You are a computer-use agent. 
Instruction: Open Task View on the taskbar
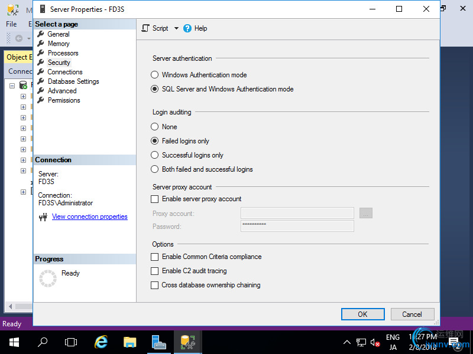[71, 342]
